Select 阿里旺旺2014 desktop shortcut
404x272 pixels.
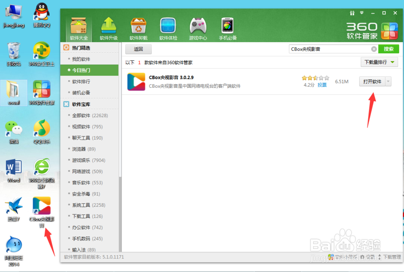pyautogui.click(x=14, y=251)
